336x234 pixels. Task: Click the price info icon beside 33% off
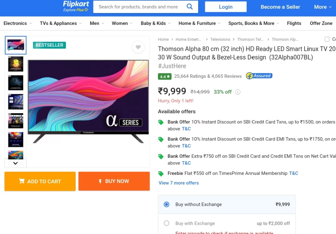[238, 92]
